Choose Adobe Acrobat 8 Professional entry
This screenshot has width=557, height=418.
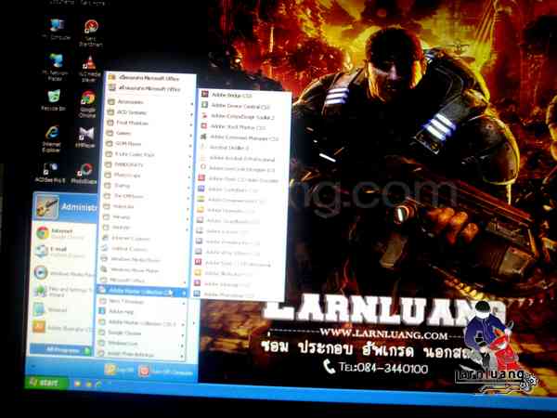tap(241, 159)
